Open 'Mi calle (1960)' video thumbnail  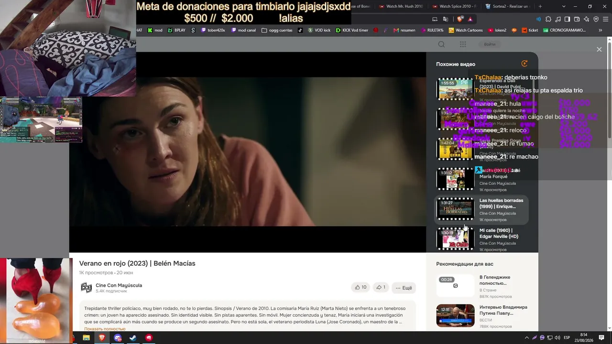point(455,239)
